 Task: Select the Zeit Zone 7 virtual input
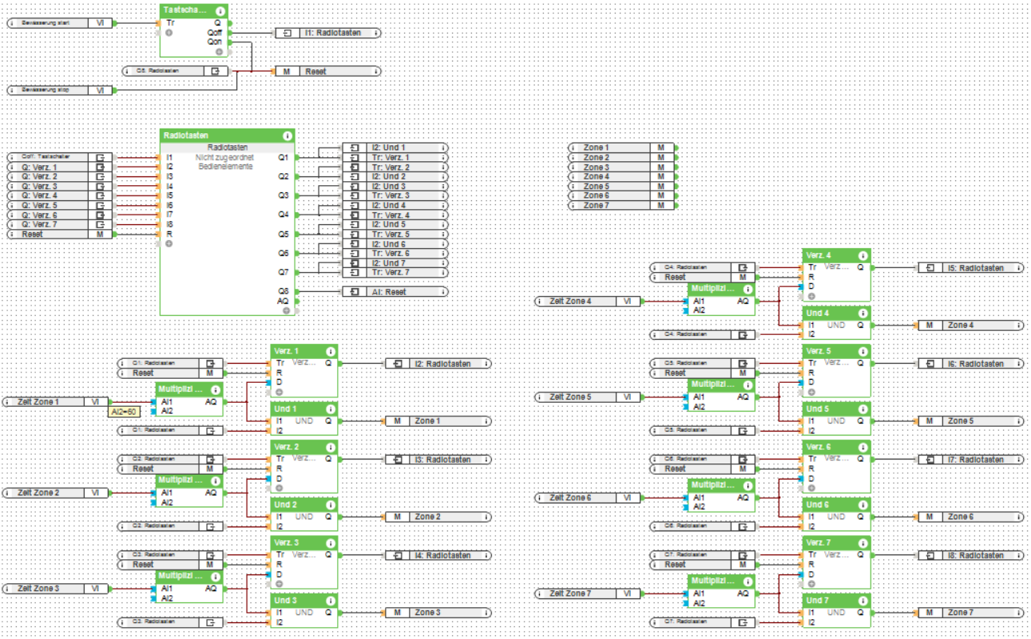click(589, 594)
